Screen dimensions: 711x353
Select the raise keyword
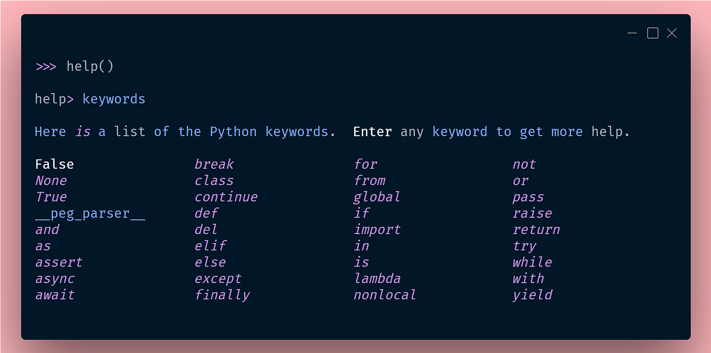click(533, 213)
